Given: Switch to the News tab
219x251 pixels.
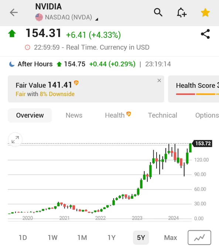Looking at the screenshot, I should [x=74, y=115].
